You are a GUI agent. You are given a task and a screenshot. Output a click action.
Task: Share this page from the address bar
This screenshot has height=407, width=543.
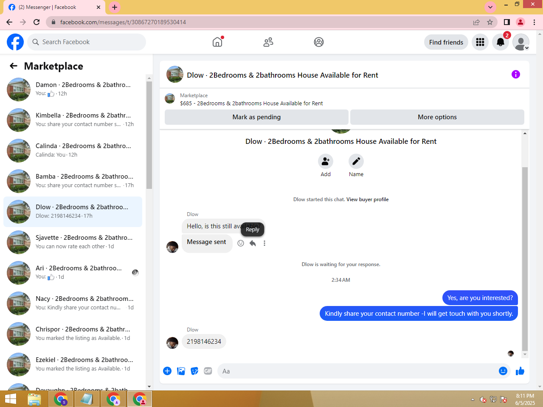click(476, 22)
